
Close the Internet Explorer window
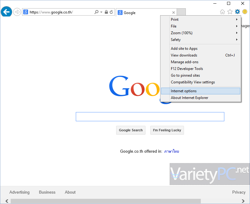[243, 3]
